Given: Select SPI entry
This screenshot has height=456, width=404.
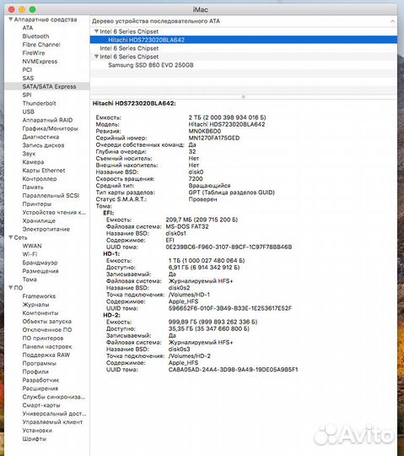Looking at the screenshot, I should pos(27,95).
